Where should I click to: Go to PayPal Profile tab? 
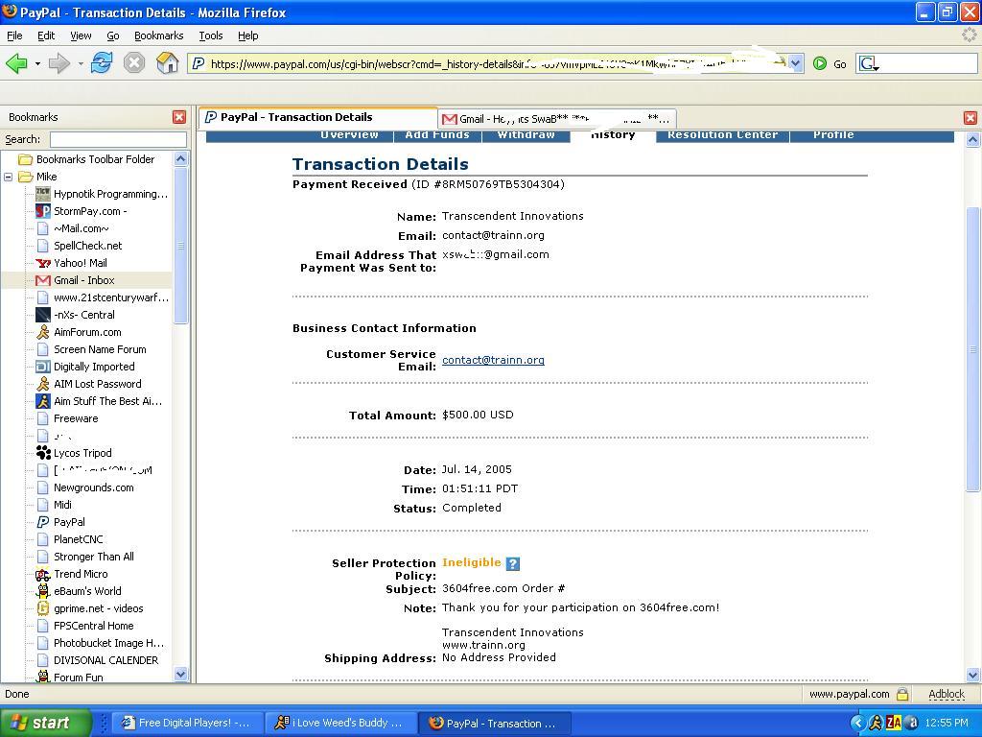pos(833,136)
